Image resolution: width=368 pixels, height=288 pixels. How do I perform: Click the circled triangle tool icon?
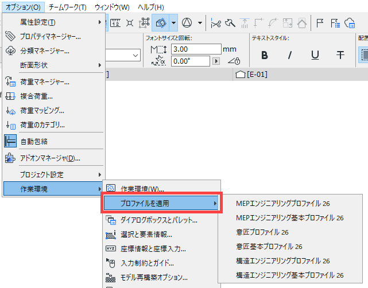187,23
